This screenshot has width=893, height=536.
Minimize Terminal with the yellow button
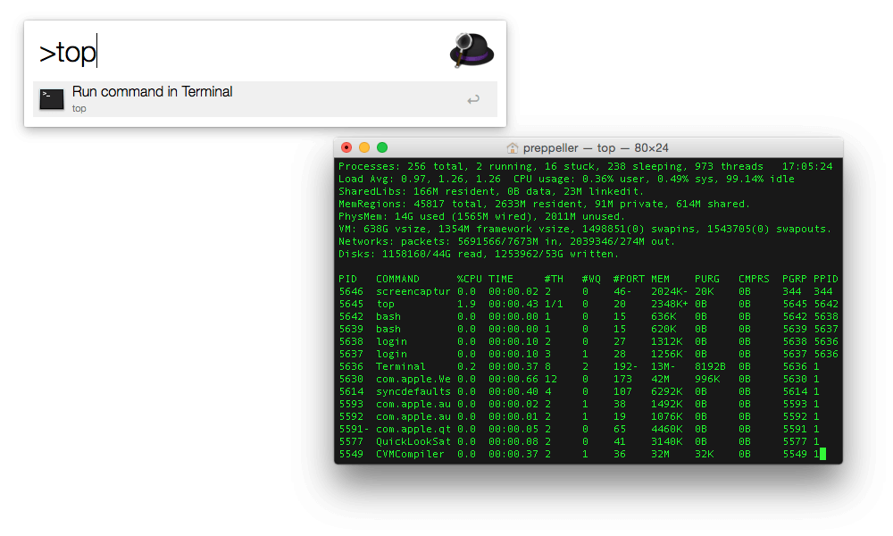point(364,147)
